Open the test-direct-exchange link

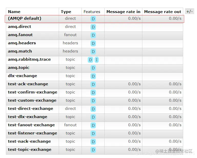tap(31, 109)
